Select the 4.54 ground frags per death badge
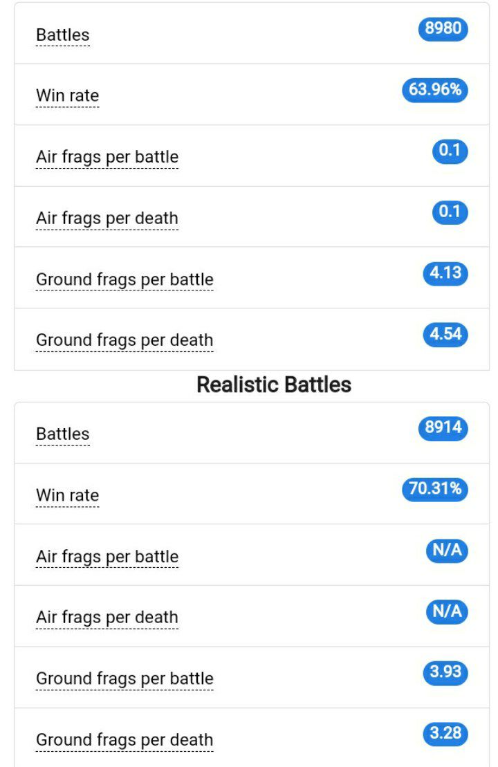Image resolution: width=498 pixels, height=767 pixels. (445, 335)
